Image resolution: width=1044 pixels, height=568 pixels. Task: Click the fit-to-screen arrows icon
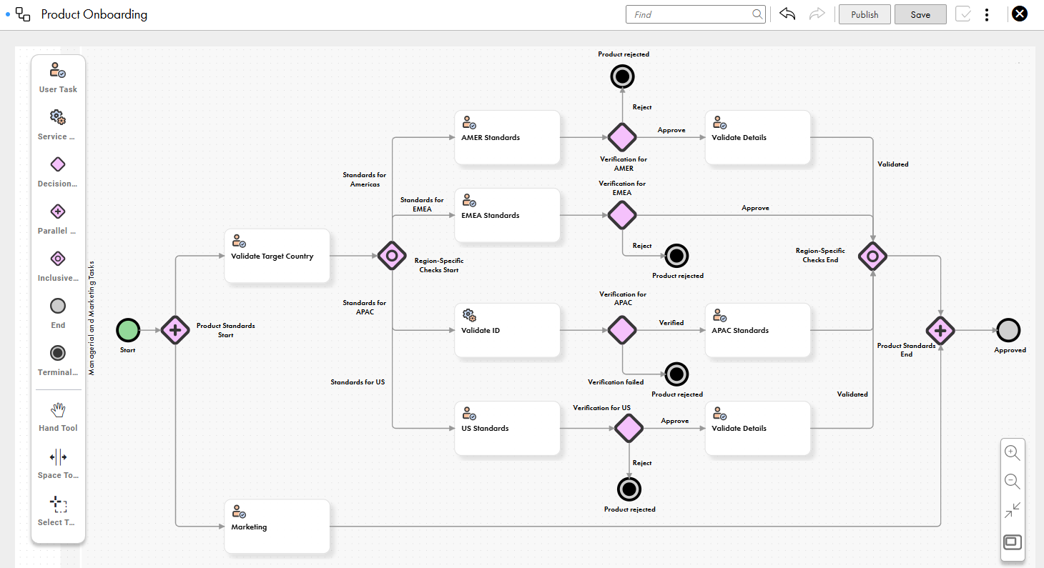(1013, 510)
